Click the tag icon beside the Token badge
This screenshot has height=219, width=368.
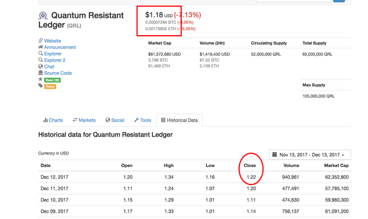pyautogui.click(x=41, y=86)
